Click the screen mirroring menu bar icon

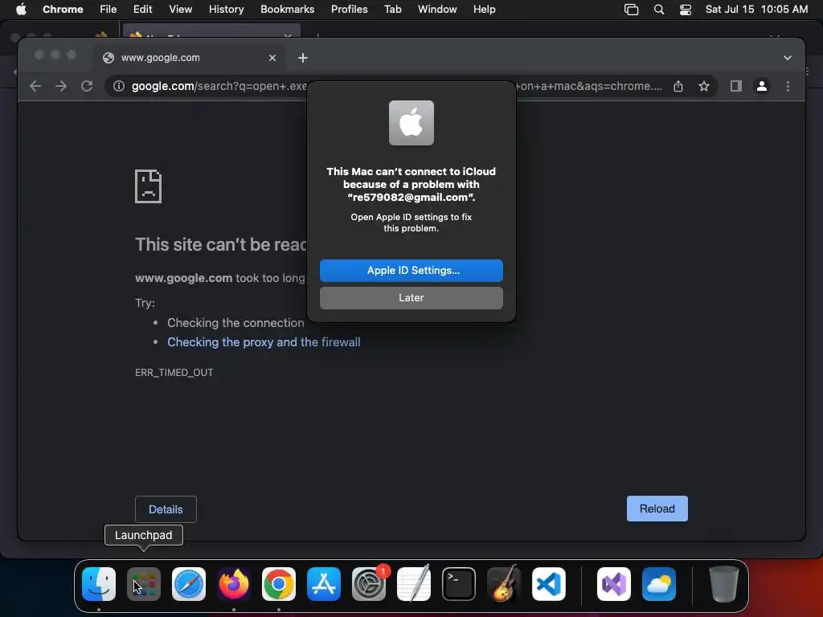(x=631, y=10)
